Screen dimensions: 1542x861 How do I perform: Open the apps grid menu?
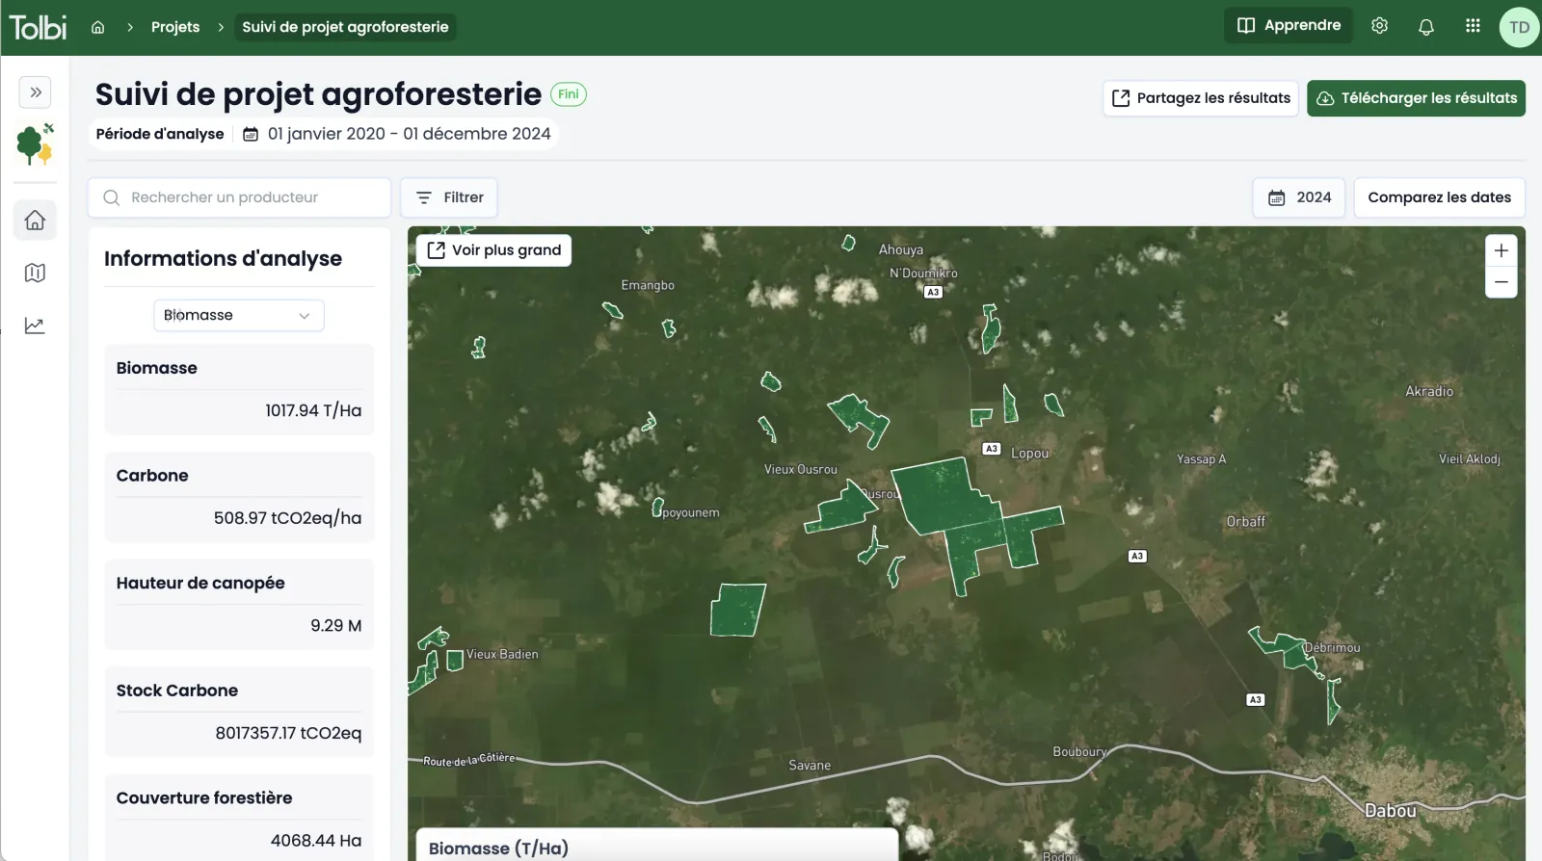point(1473,26)
